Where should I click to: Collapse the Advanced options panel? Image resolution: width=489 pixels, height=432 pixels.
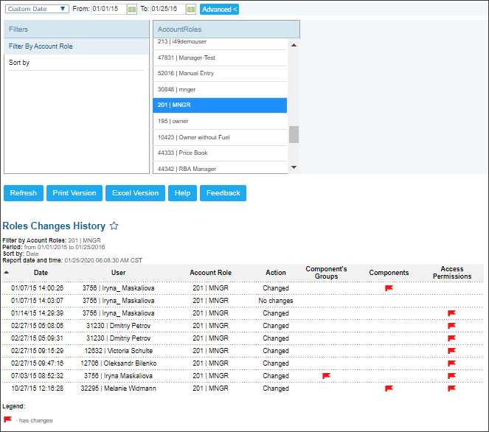[220, 10]
